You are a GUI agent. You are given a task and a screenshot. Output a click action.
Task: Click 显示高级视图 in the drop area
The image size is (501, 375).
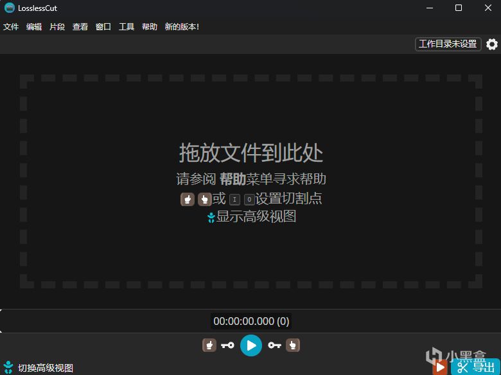[x=252, y=216]
